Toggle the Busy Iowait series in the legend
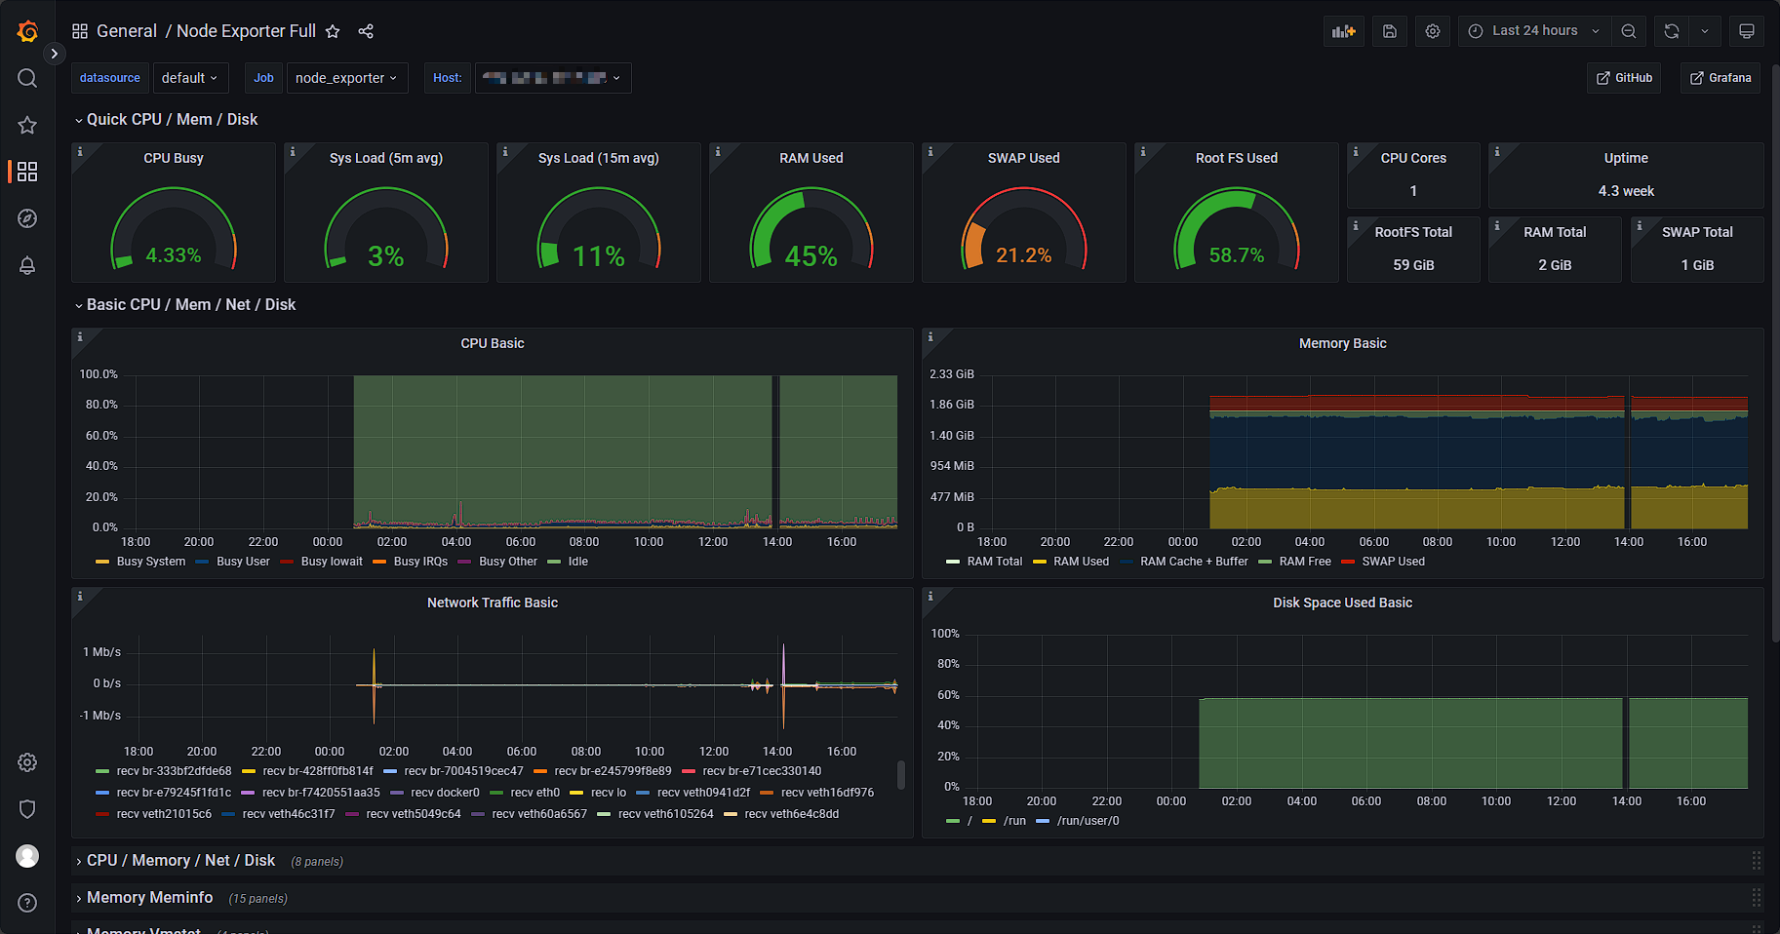The image size is (1780, 934). [x=332, y=562]
